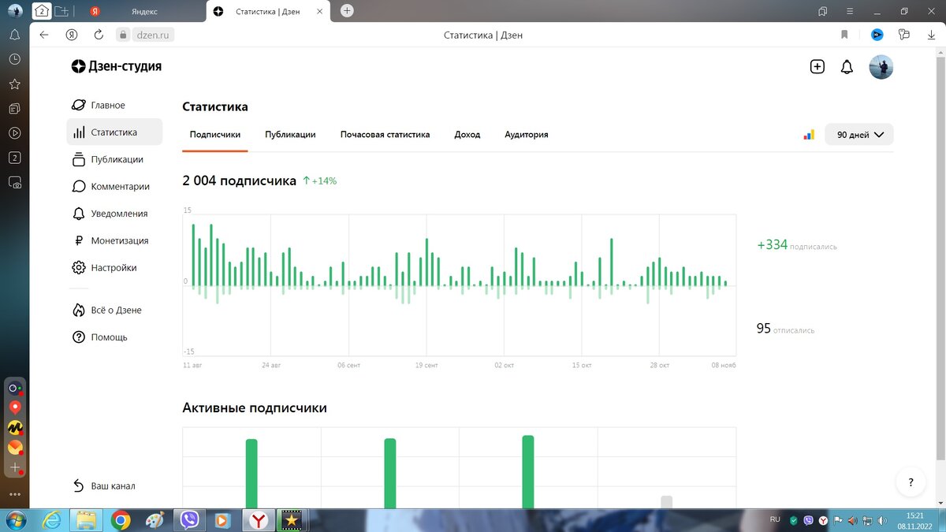Click the 95 отписались figure
The image size is (946, 532).
(785, 329)
